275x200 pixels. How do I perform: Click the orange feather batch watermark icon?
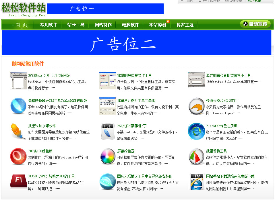click(19, 131)
